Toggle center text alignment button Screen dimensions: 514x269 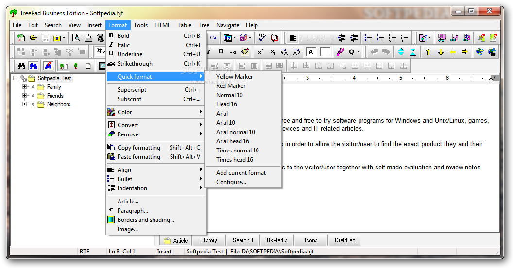click(x=305, y=38)
